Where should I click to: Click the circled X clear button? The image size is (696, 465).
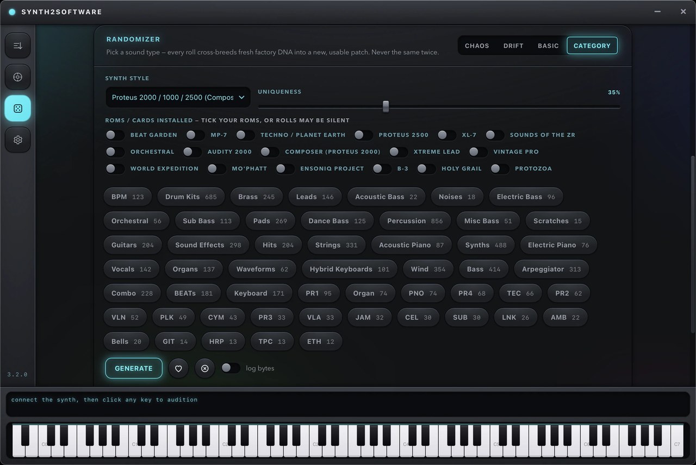point(205,368)
